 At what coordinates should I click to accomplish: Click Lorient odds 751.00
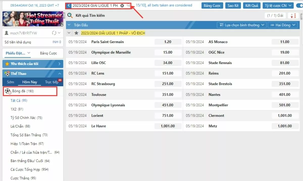(x=168, y=116)
